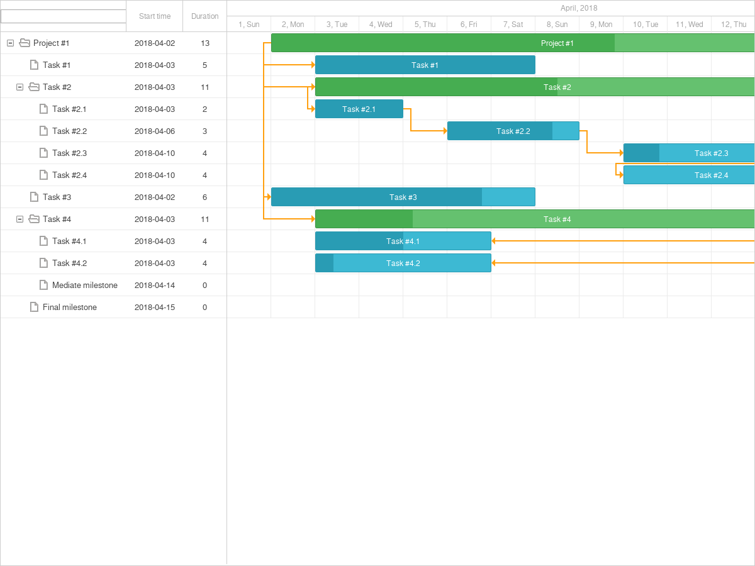This screenshot has width=755, height=566.
Task: Click the Task #2.1 document icon
Action: click(x=44, y=109)
